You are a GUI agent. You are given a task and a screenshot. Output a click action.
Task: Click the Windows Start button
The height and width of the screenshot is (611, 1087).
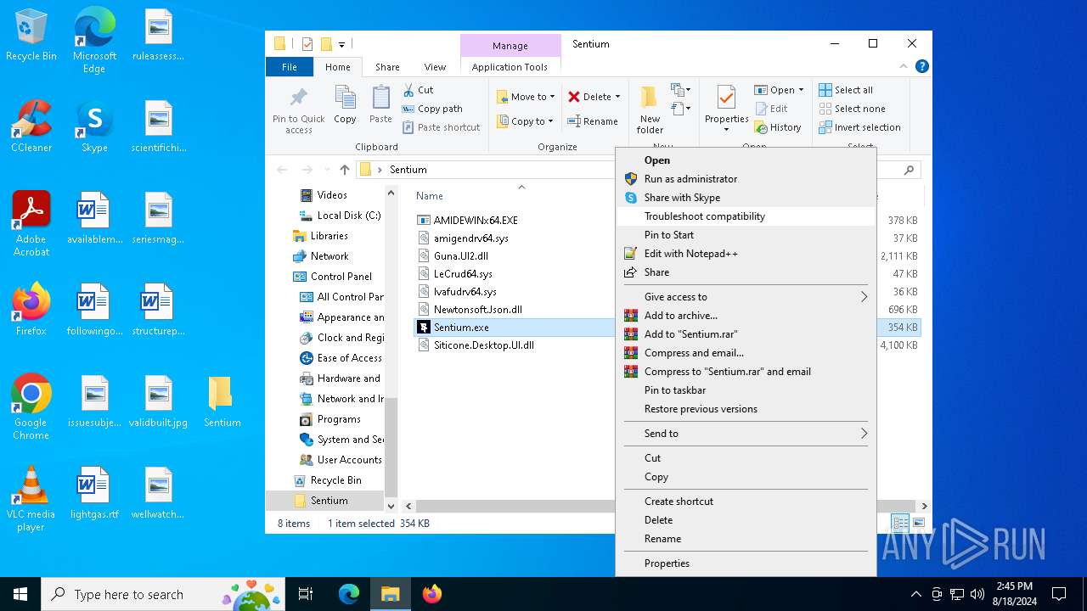coord(20,594)
